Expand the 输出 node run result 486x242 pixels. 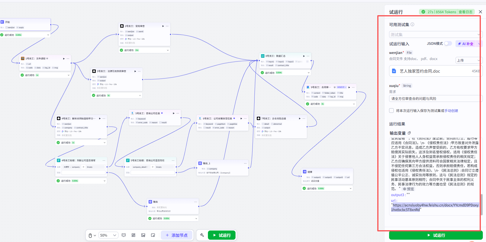[196, 218]
